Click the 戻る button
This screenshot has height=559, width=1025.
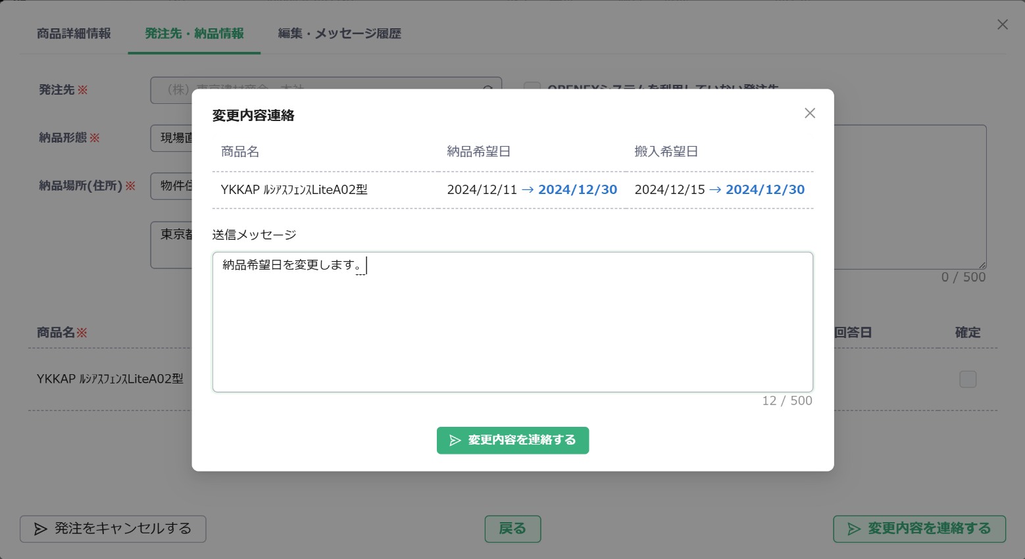tap(512, 529)
